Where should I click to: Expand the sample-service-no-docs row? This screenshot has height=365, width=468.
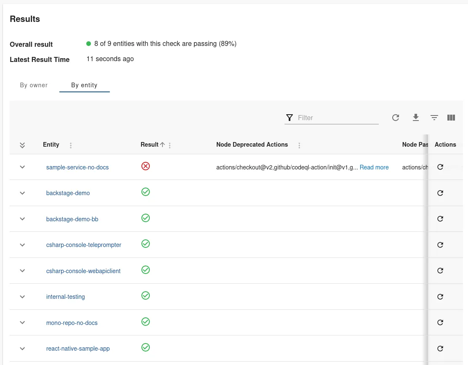(x=22, y=167)
